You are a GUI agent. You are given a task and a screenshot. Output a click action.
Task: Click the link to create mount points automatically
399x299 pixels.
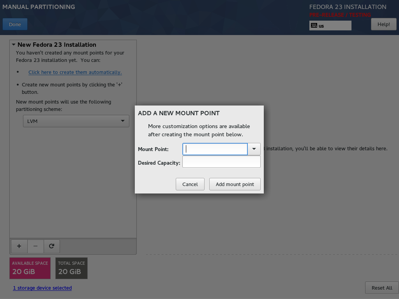(75, 72)
